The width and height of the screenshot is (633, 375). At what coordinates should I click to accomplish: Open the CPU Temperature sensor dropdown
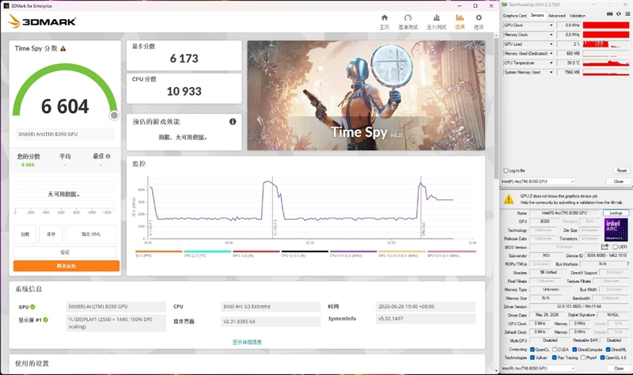[551, 63]
